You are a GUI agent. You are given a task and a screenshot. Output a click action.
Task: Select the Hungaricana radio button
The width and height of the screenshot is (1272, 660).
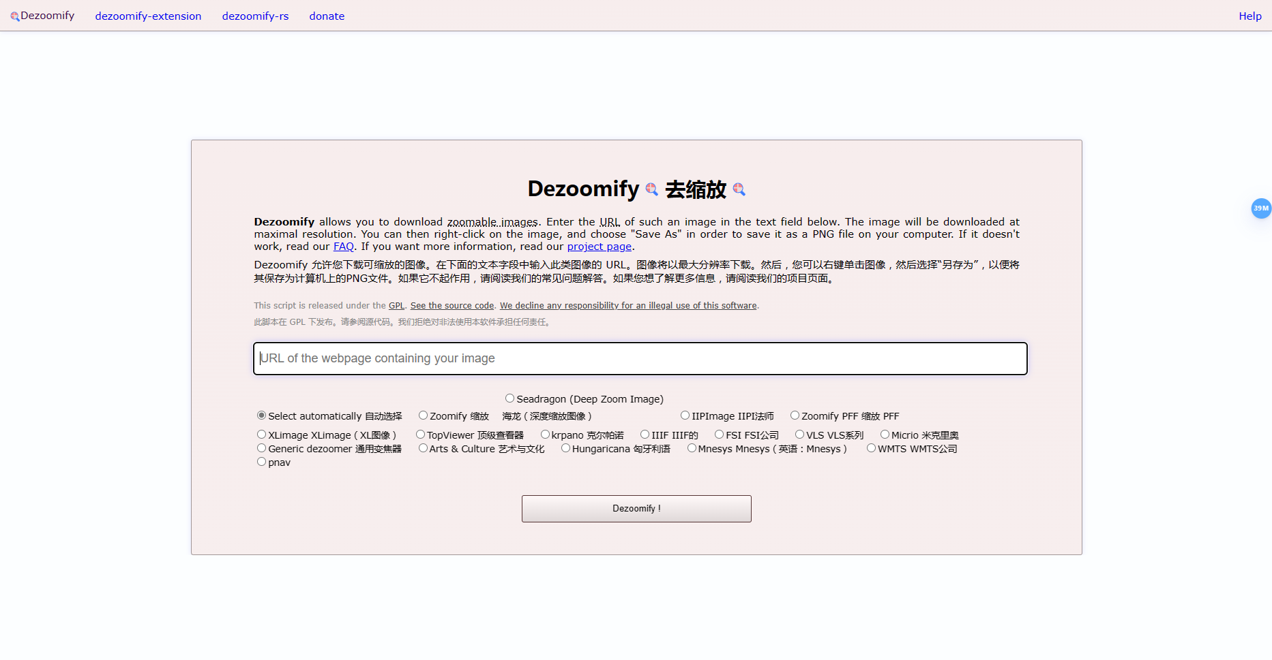[x=565, y=448]
